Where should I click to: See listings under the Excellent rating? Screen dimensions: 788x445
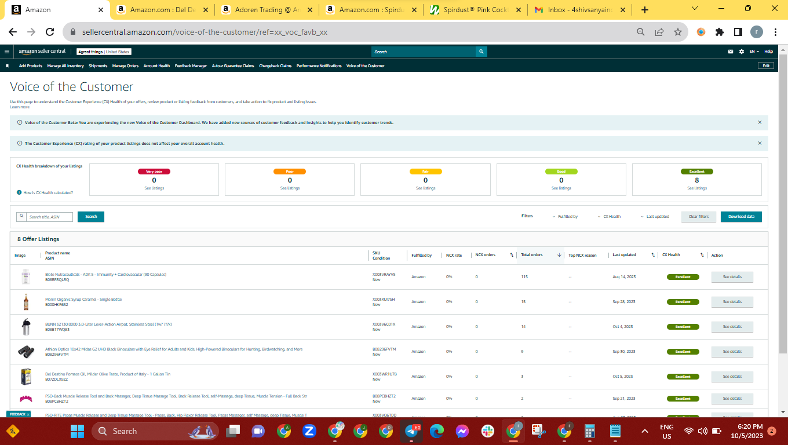tap(696, 188)
